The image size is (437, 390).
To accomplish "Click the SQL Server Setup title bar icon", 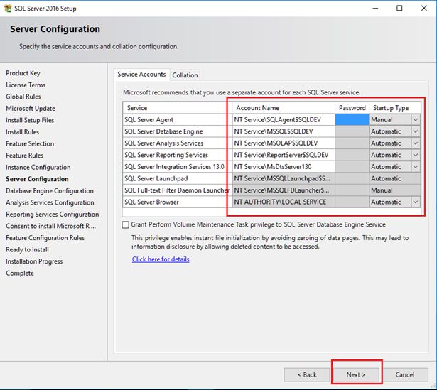I will tap(8, 8).
